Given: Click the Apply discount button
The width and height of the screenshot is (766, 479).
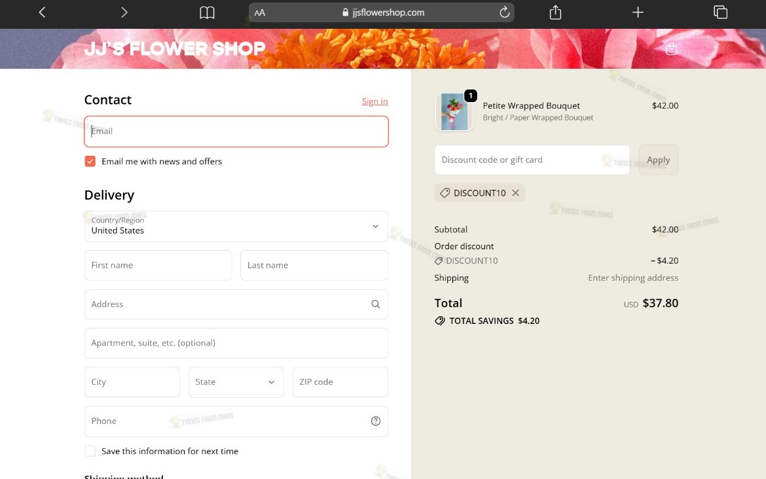Looking at the screenshot, I should click(658, 160).
